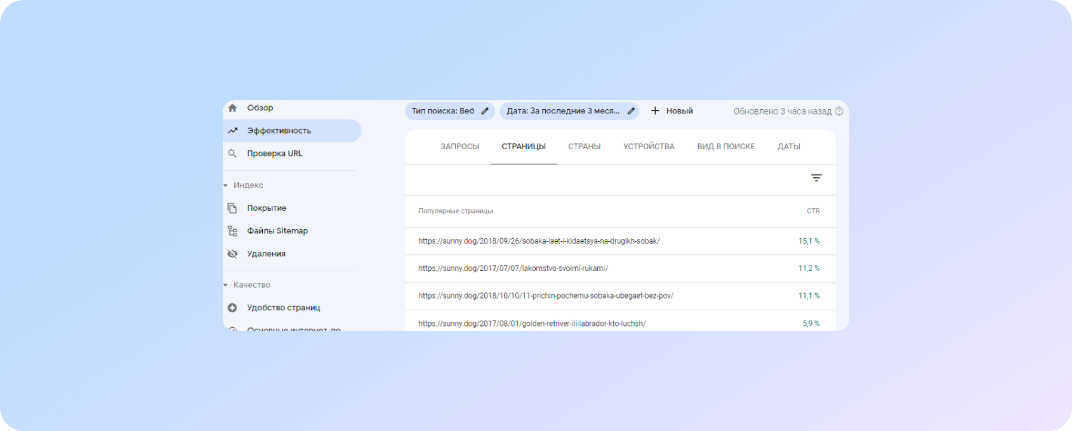The height and width of the screenshot is (431, 1072).
Task: Click the 15,1 % CTR value
Action: point(809,241)
